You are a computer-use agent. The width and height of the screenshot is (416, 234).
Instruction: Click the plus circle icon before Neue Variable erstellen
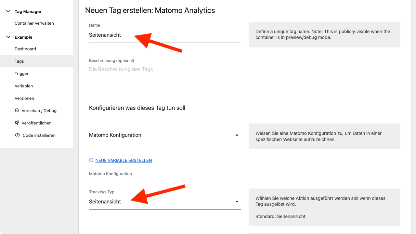(x=91, y=160)
